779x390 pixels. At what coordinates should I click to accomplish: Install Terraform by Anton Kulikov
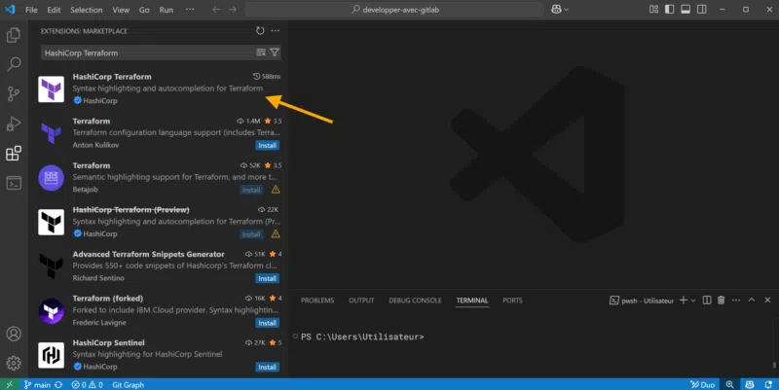267,145
